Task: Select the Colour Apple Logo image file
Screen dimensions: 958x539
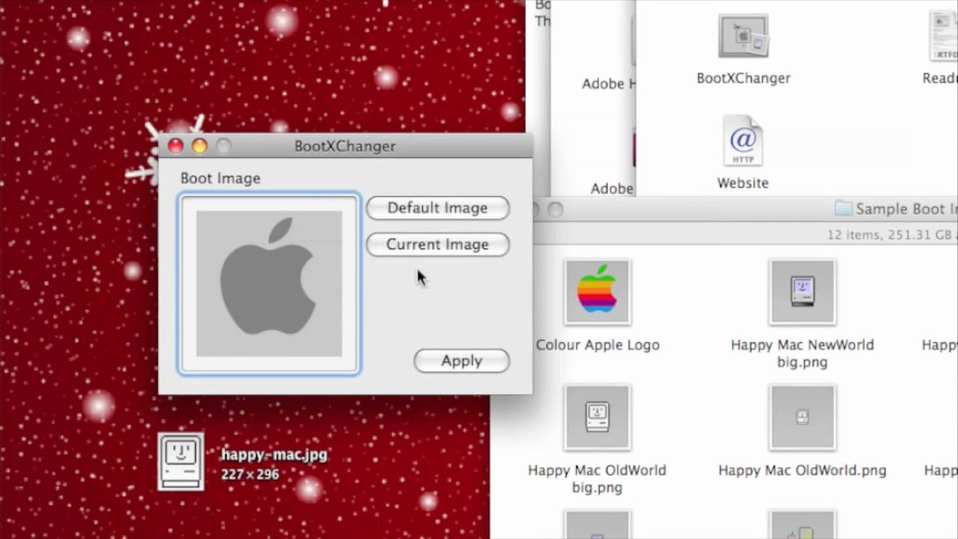Action: click(597, 292)
